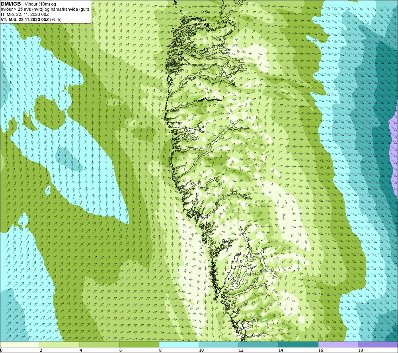Click the "DMI/IGB : Vindur (10m) og" title line
398x353 pixels.
28,4
